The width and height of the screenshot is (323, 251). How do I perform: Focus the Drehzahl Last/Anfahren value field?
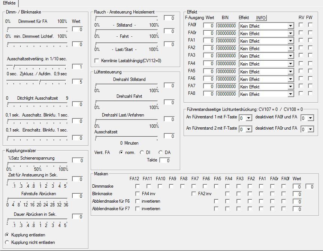pyautogui.click(x=169, y=119)
